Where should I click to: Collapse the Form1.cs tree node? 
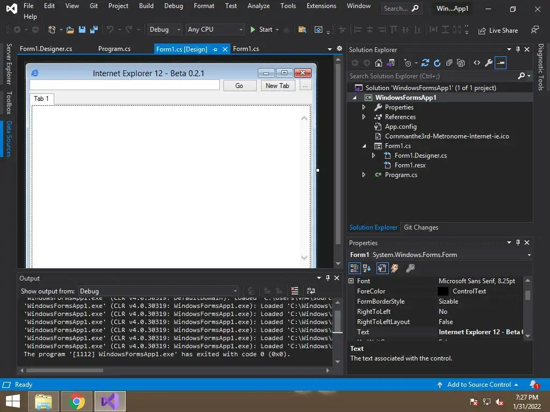[364, 146]
